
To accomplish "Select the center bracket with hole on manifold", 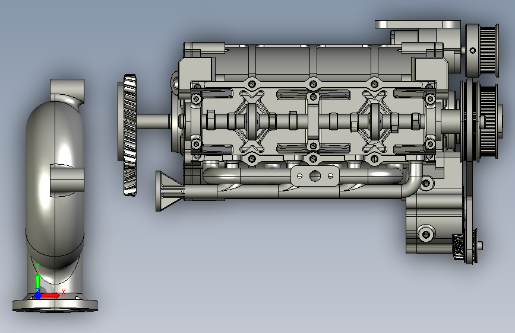I will [x=315, y=176].
